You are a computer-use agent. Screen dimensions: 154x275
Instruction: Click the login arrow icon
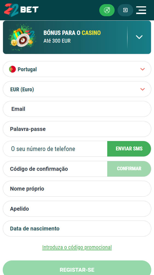[125, 10]
